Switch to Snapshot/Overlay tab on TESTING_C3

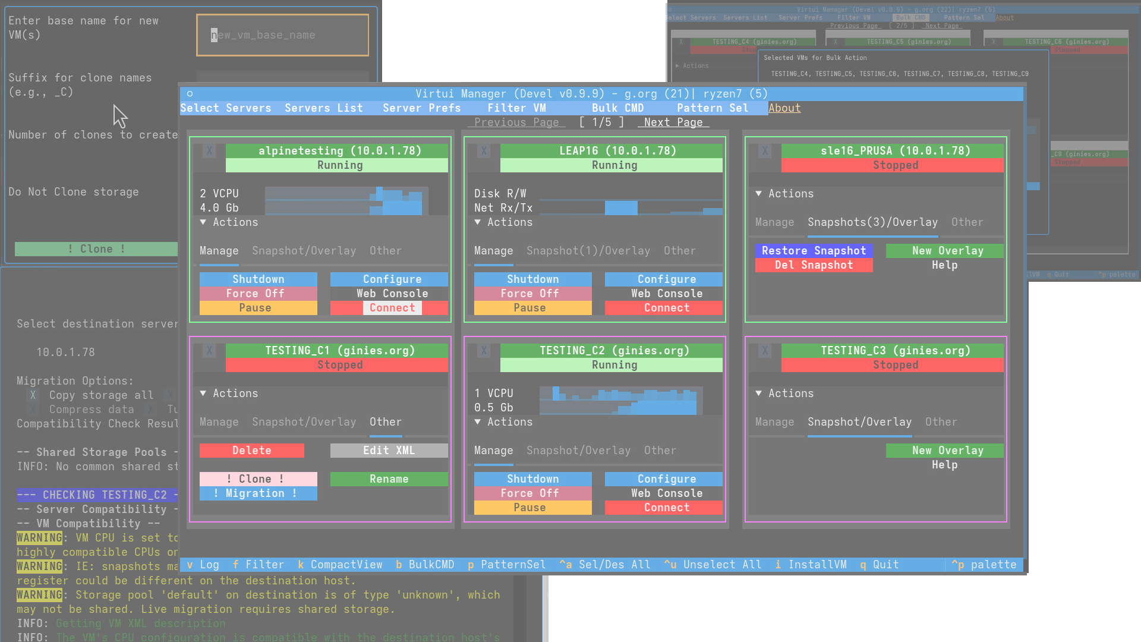[x=859, y=422]
